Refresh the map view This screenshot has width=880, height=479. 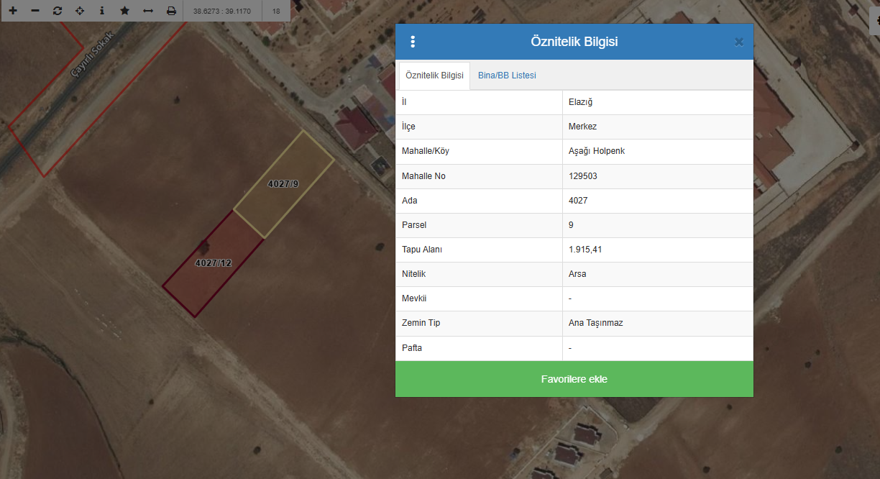tap(58, 11)
